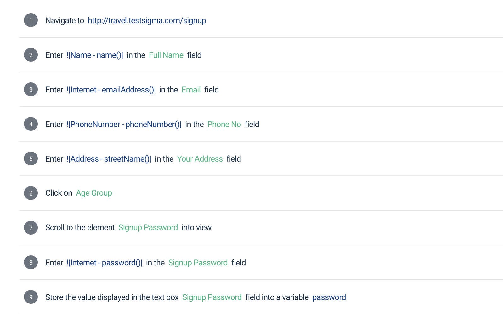Screen dimensions: 503x322
Task: Click the Your Address element link
Action: (x=200, y=159)
